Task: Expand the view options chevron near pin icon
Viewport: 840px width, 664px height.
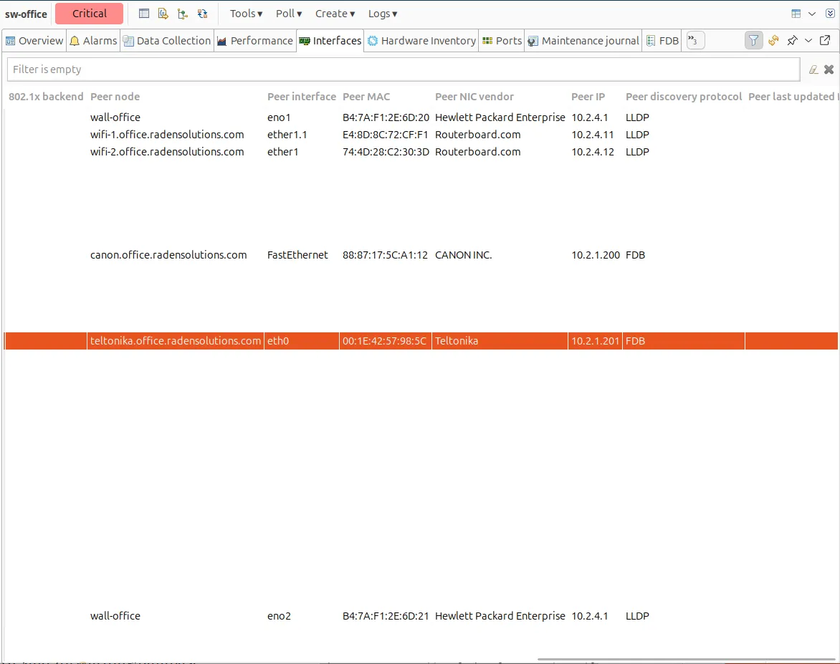Action: click(807, 41)
